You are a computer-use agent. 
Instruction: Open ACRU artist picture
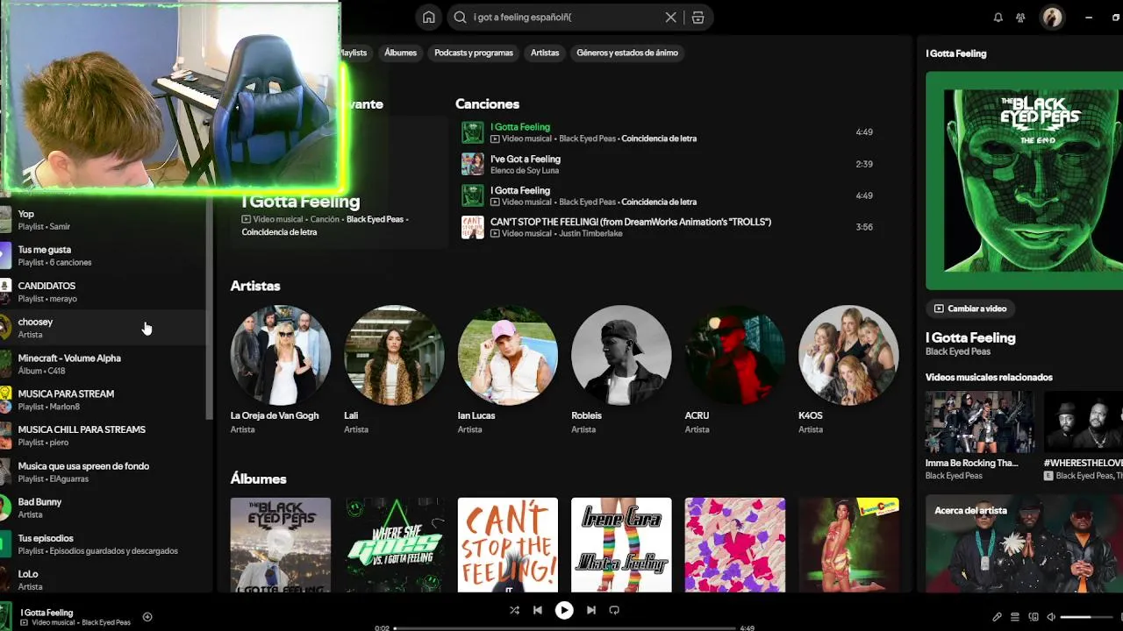point(735,355)
